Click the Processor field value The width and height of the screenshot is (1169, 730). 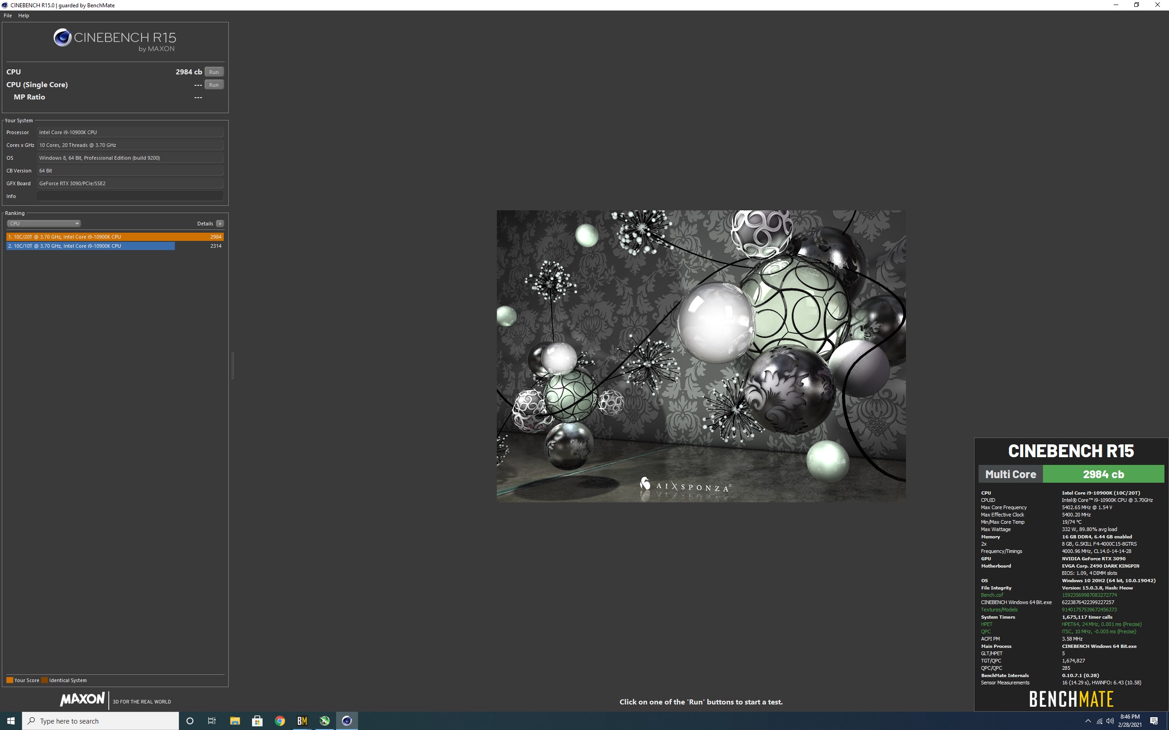130,132
